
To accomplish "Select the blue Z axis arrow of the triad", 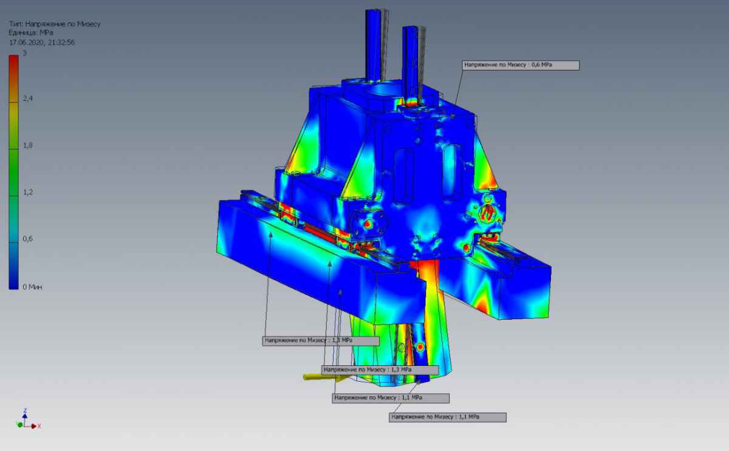I will (24, 415).
